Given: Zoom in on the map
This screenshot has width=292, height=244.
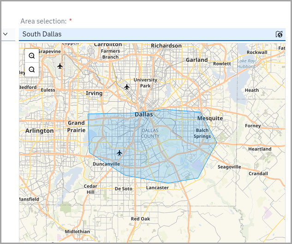Looking at the screenshot, I should click(x=32, y=56).
